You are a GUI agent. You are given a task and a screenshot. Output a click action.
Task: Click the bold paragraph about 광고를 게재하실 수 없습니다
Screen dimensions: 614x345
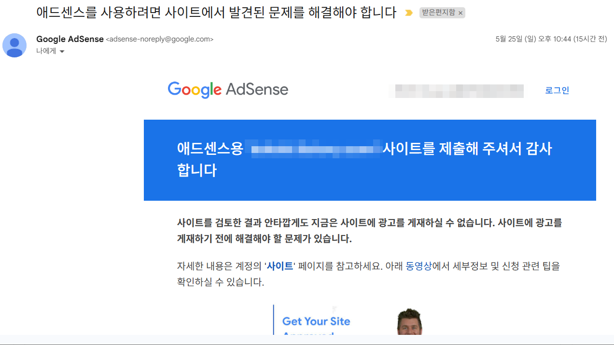coord(370,231)
